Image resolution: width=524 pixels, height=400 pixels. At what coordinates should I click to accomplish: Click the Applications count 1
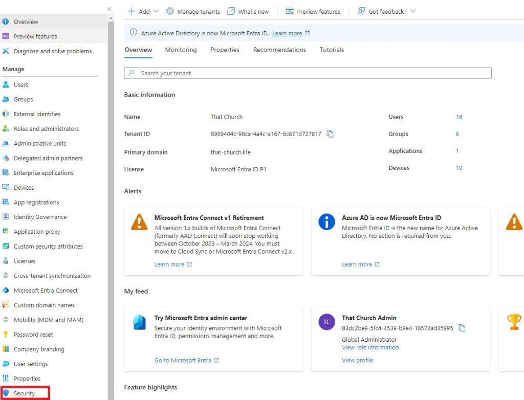(x=457, y=151)
